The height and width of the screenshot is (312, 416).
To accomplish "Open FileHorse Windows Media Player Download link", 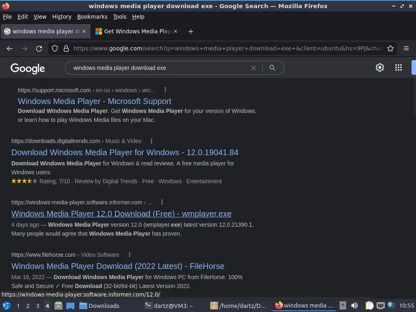I will tap(118, 266).
